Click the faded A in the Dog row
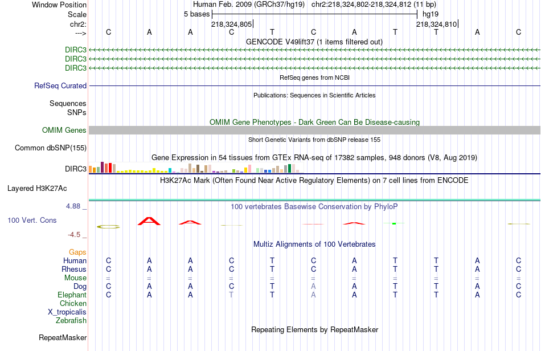The height and width of the screenshot is (351, 541). [x=313, y=287]
